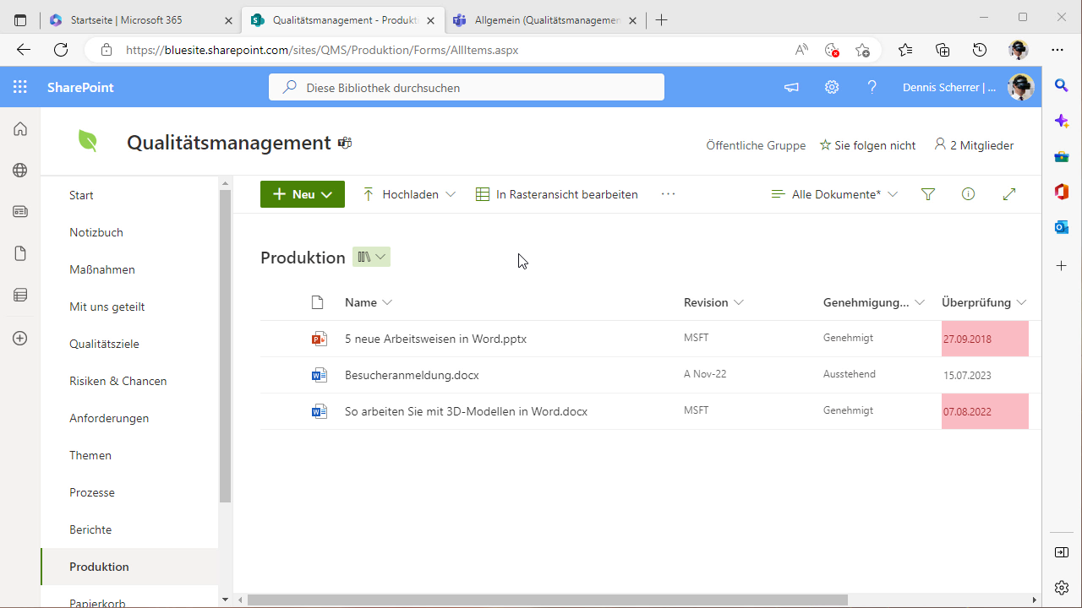The height and width of the screenshot is (608, 1082).
Task: Click the feedback megaphone icon
Action: (x=790, y=87)
